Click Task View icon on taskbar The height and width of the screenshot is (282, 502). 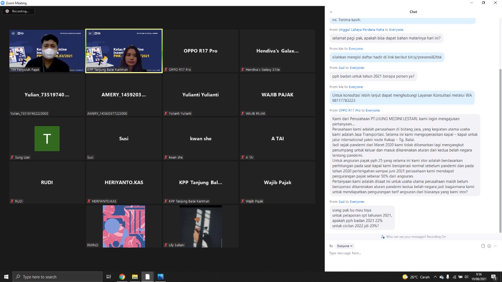tap(109, 277)
